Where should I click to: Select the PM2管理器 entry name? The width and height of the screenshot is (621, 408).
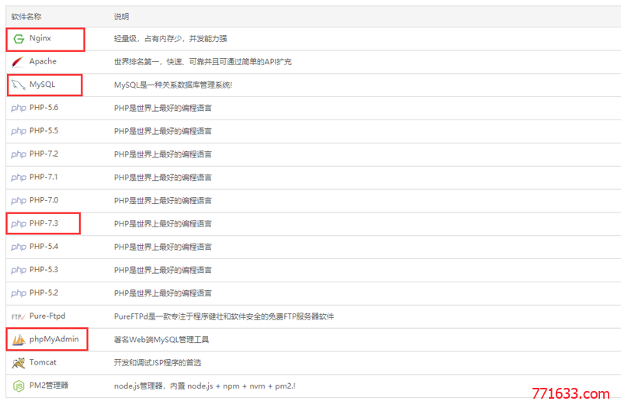coord(49,386)
